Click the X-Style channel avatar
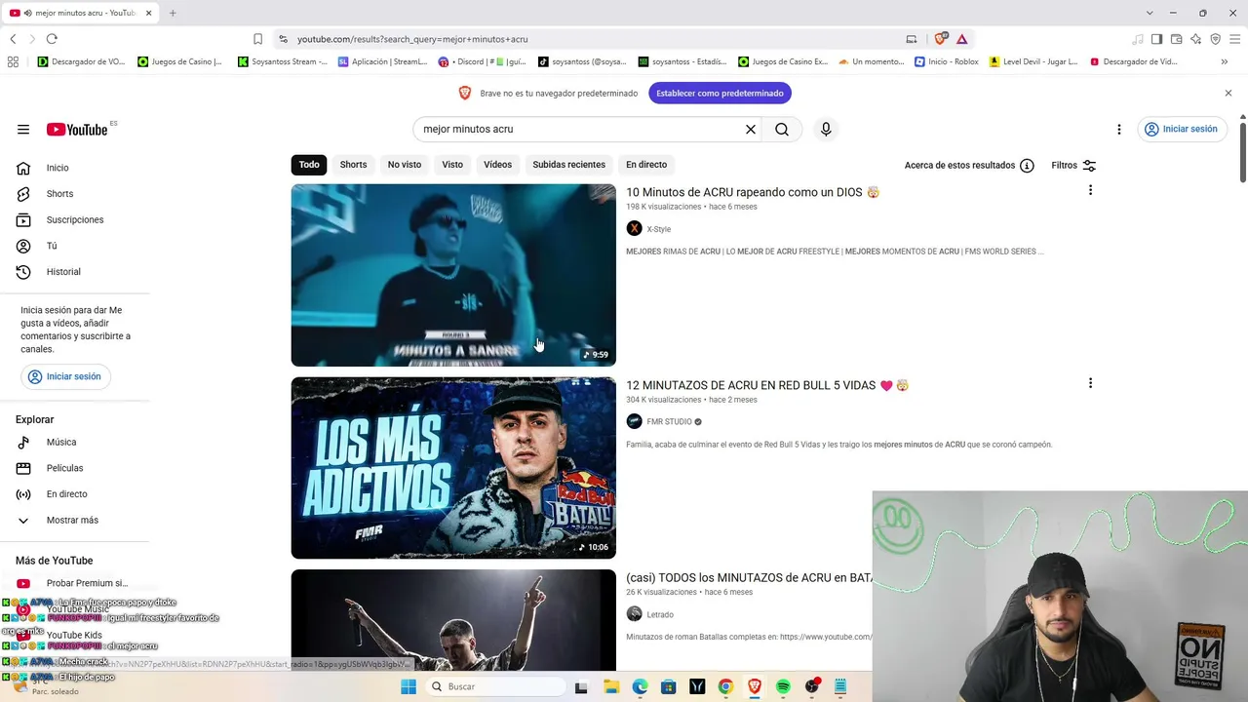Viewport: 1248px width, 702px height. pyautogui.click(x=634, y=229)
